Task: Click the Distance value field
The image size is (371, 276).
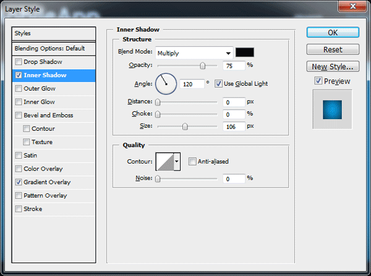Action: pos(234,102)
